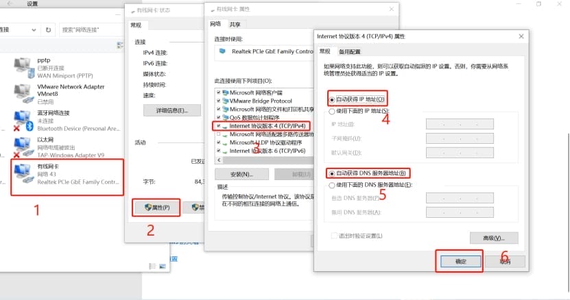Select 自动获得 IP 地址 radio button
Image resolution: width=570 pixels, height=300 pixels.
pos(332,99)
